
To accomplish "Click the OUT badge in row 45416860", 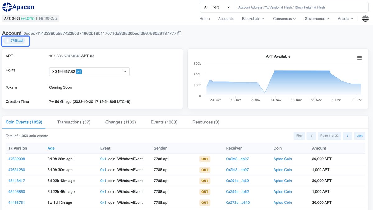I will pos(205,192).
